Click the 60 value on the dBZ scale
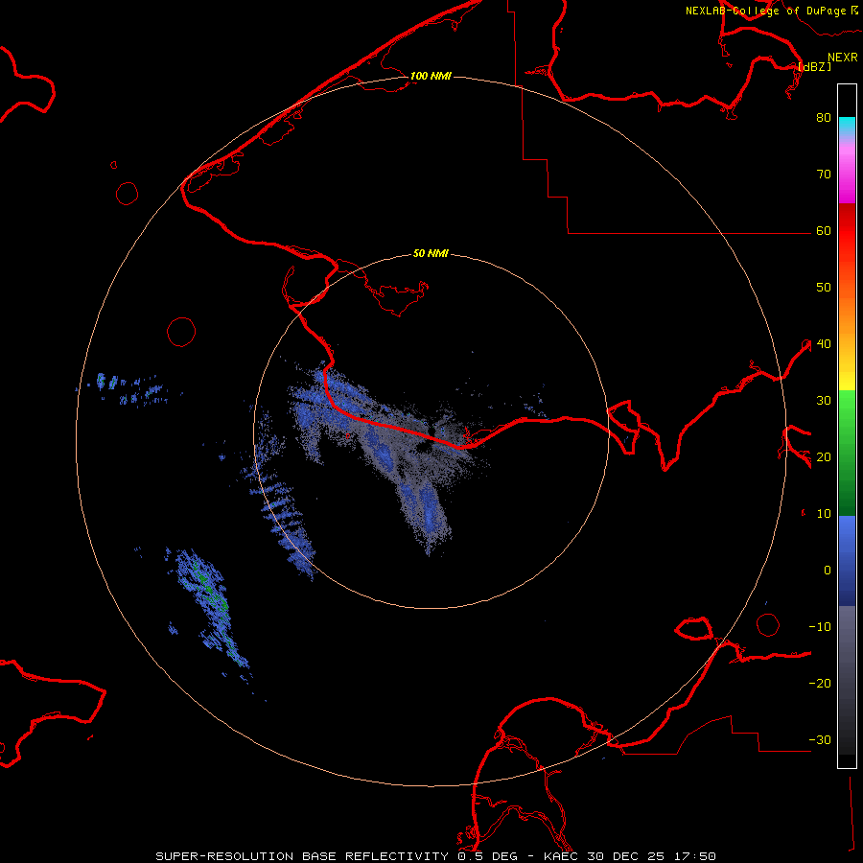863x863 pixels. (824, 230)
